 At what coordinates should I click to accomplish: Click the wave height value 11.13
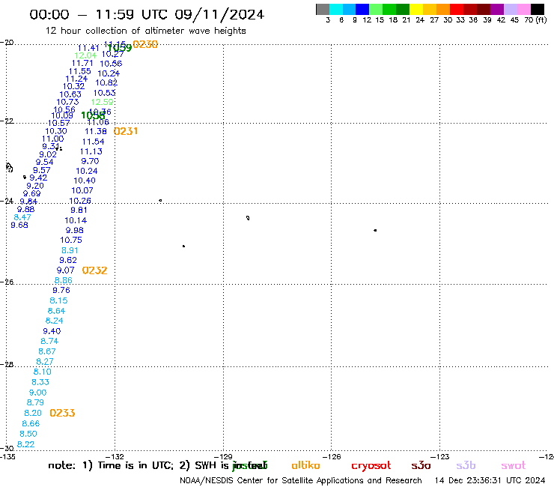pyautogui.click(x=91, y=151)
